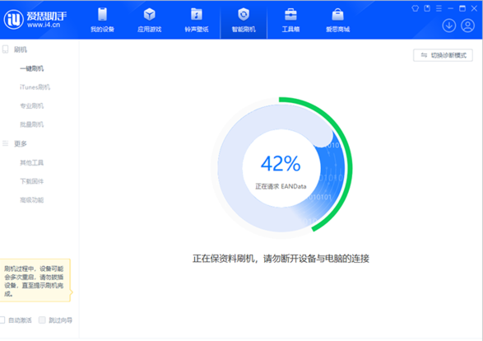The width and height of the screenshot is (483, 341).
Task: Click the skin/theme shirt icon
Action: (x=416, y=8)
